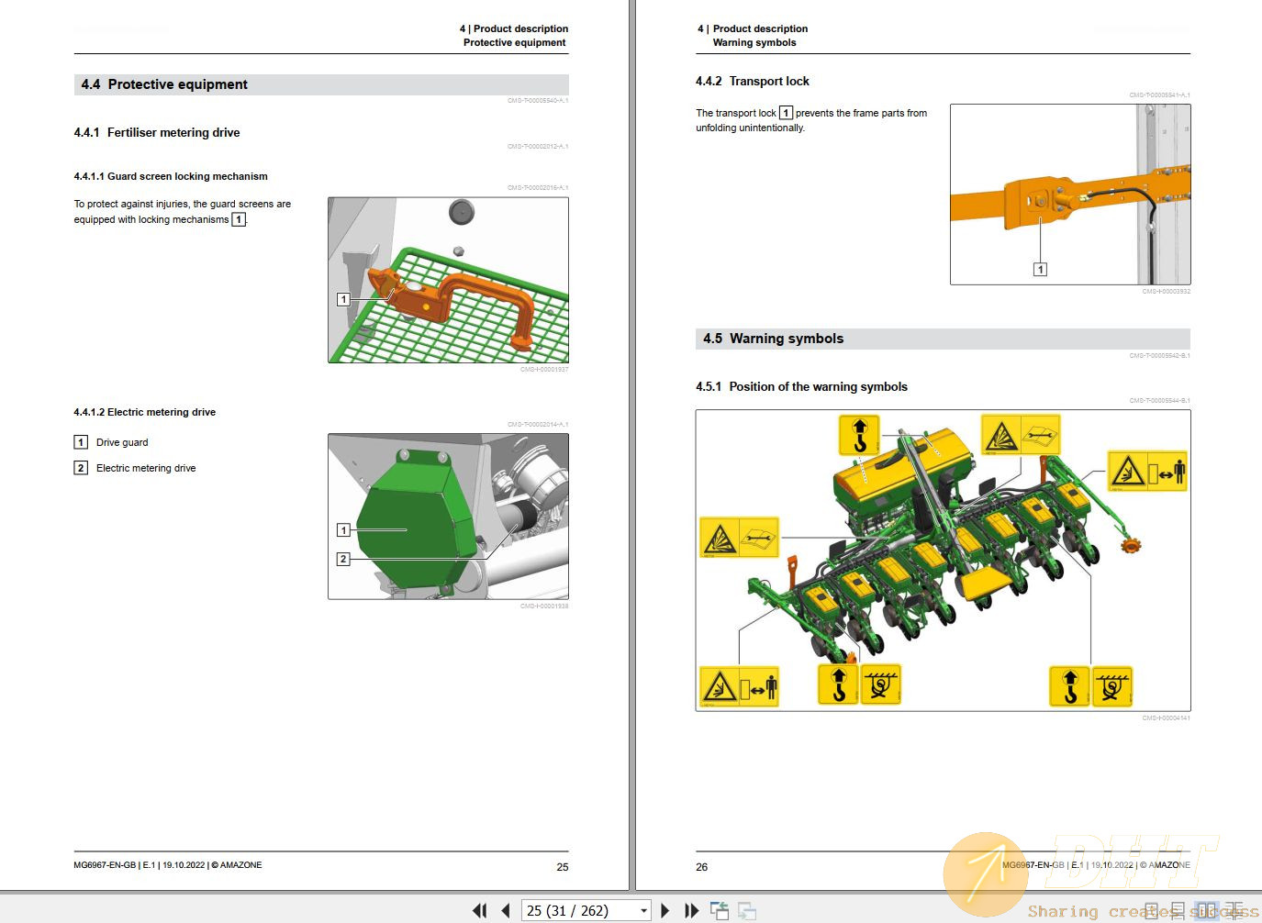Screen dimensions: 1262x923
Task: Click the bottom-left keep-distance warning symbol
Action: point(740,686)
